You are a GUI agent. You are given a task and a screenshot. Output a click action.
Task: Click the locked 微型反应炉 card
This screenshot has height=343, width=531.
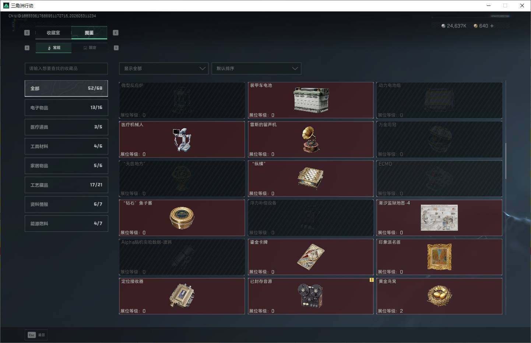pyautogui.click(x=182, y=100)
